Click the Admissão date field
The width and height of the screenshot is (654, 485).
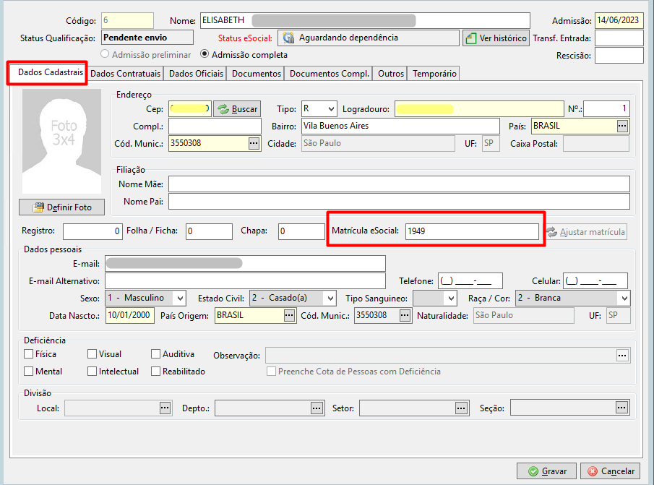point(619,20)
